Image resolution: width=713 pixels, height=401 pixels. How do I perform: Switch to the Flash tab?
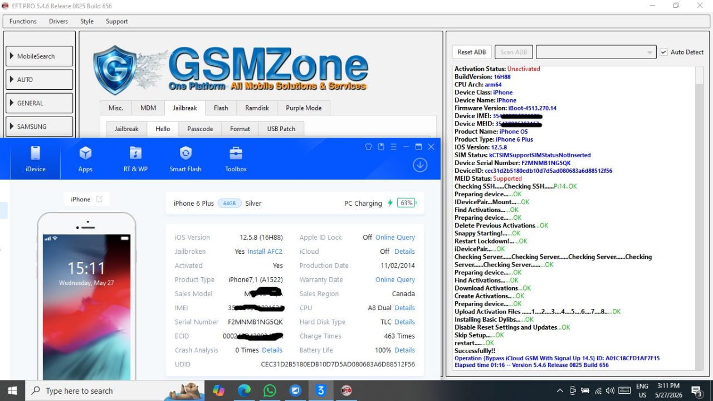[221, 108]
